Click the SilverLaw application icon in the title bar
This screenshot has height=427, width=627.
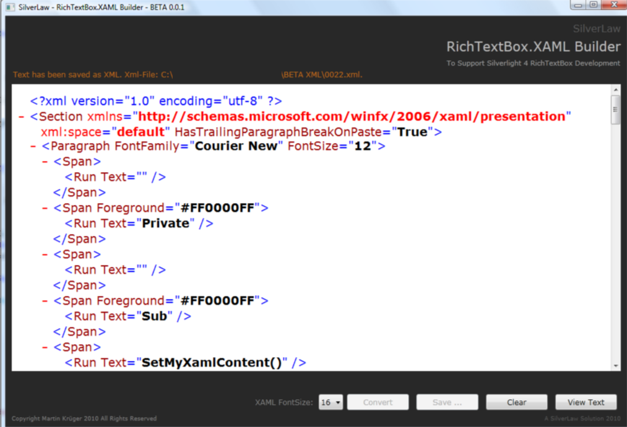[9, 6]
